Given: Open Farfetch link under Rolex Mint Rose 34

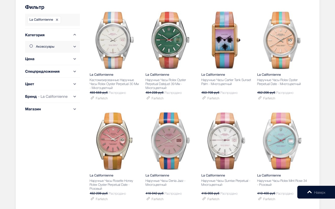Looking at the screenshot, I should click(269, 199).
